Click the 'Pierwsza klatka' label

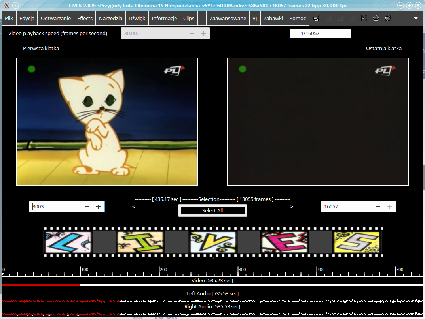click(41, 49)
